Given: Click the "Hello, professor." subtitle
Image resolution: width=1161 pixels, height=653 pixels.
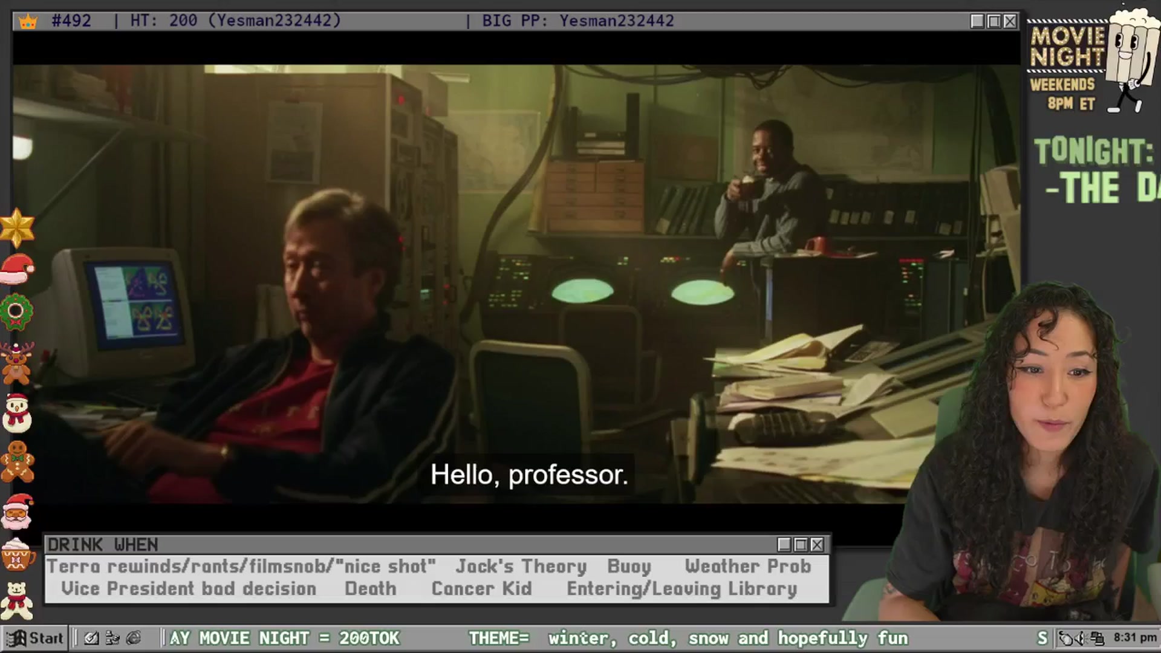Looking at the screenshot, I should click(x=529, y=475).
